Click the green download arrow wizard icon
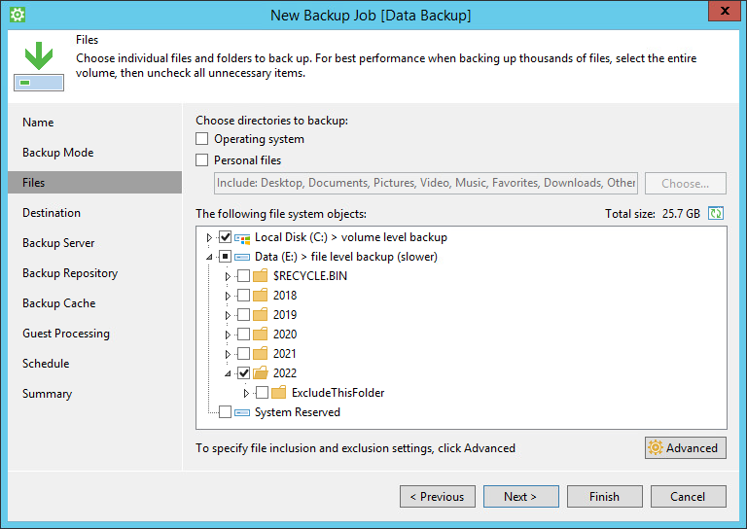Screen dimensions: 747x529 pos(39,66)
